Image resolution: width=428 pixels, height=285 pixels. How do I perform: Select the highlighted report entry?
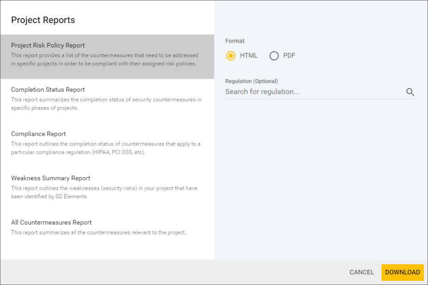tap(107, 55)
